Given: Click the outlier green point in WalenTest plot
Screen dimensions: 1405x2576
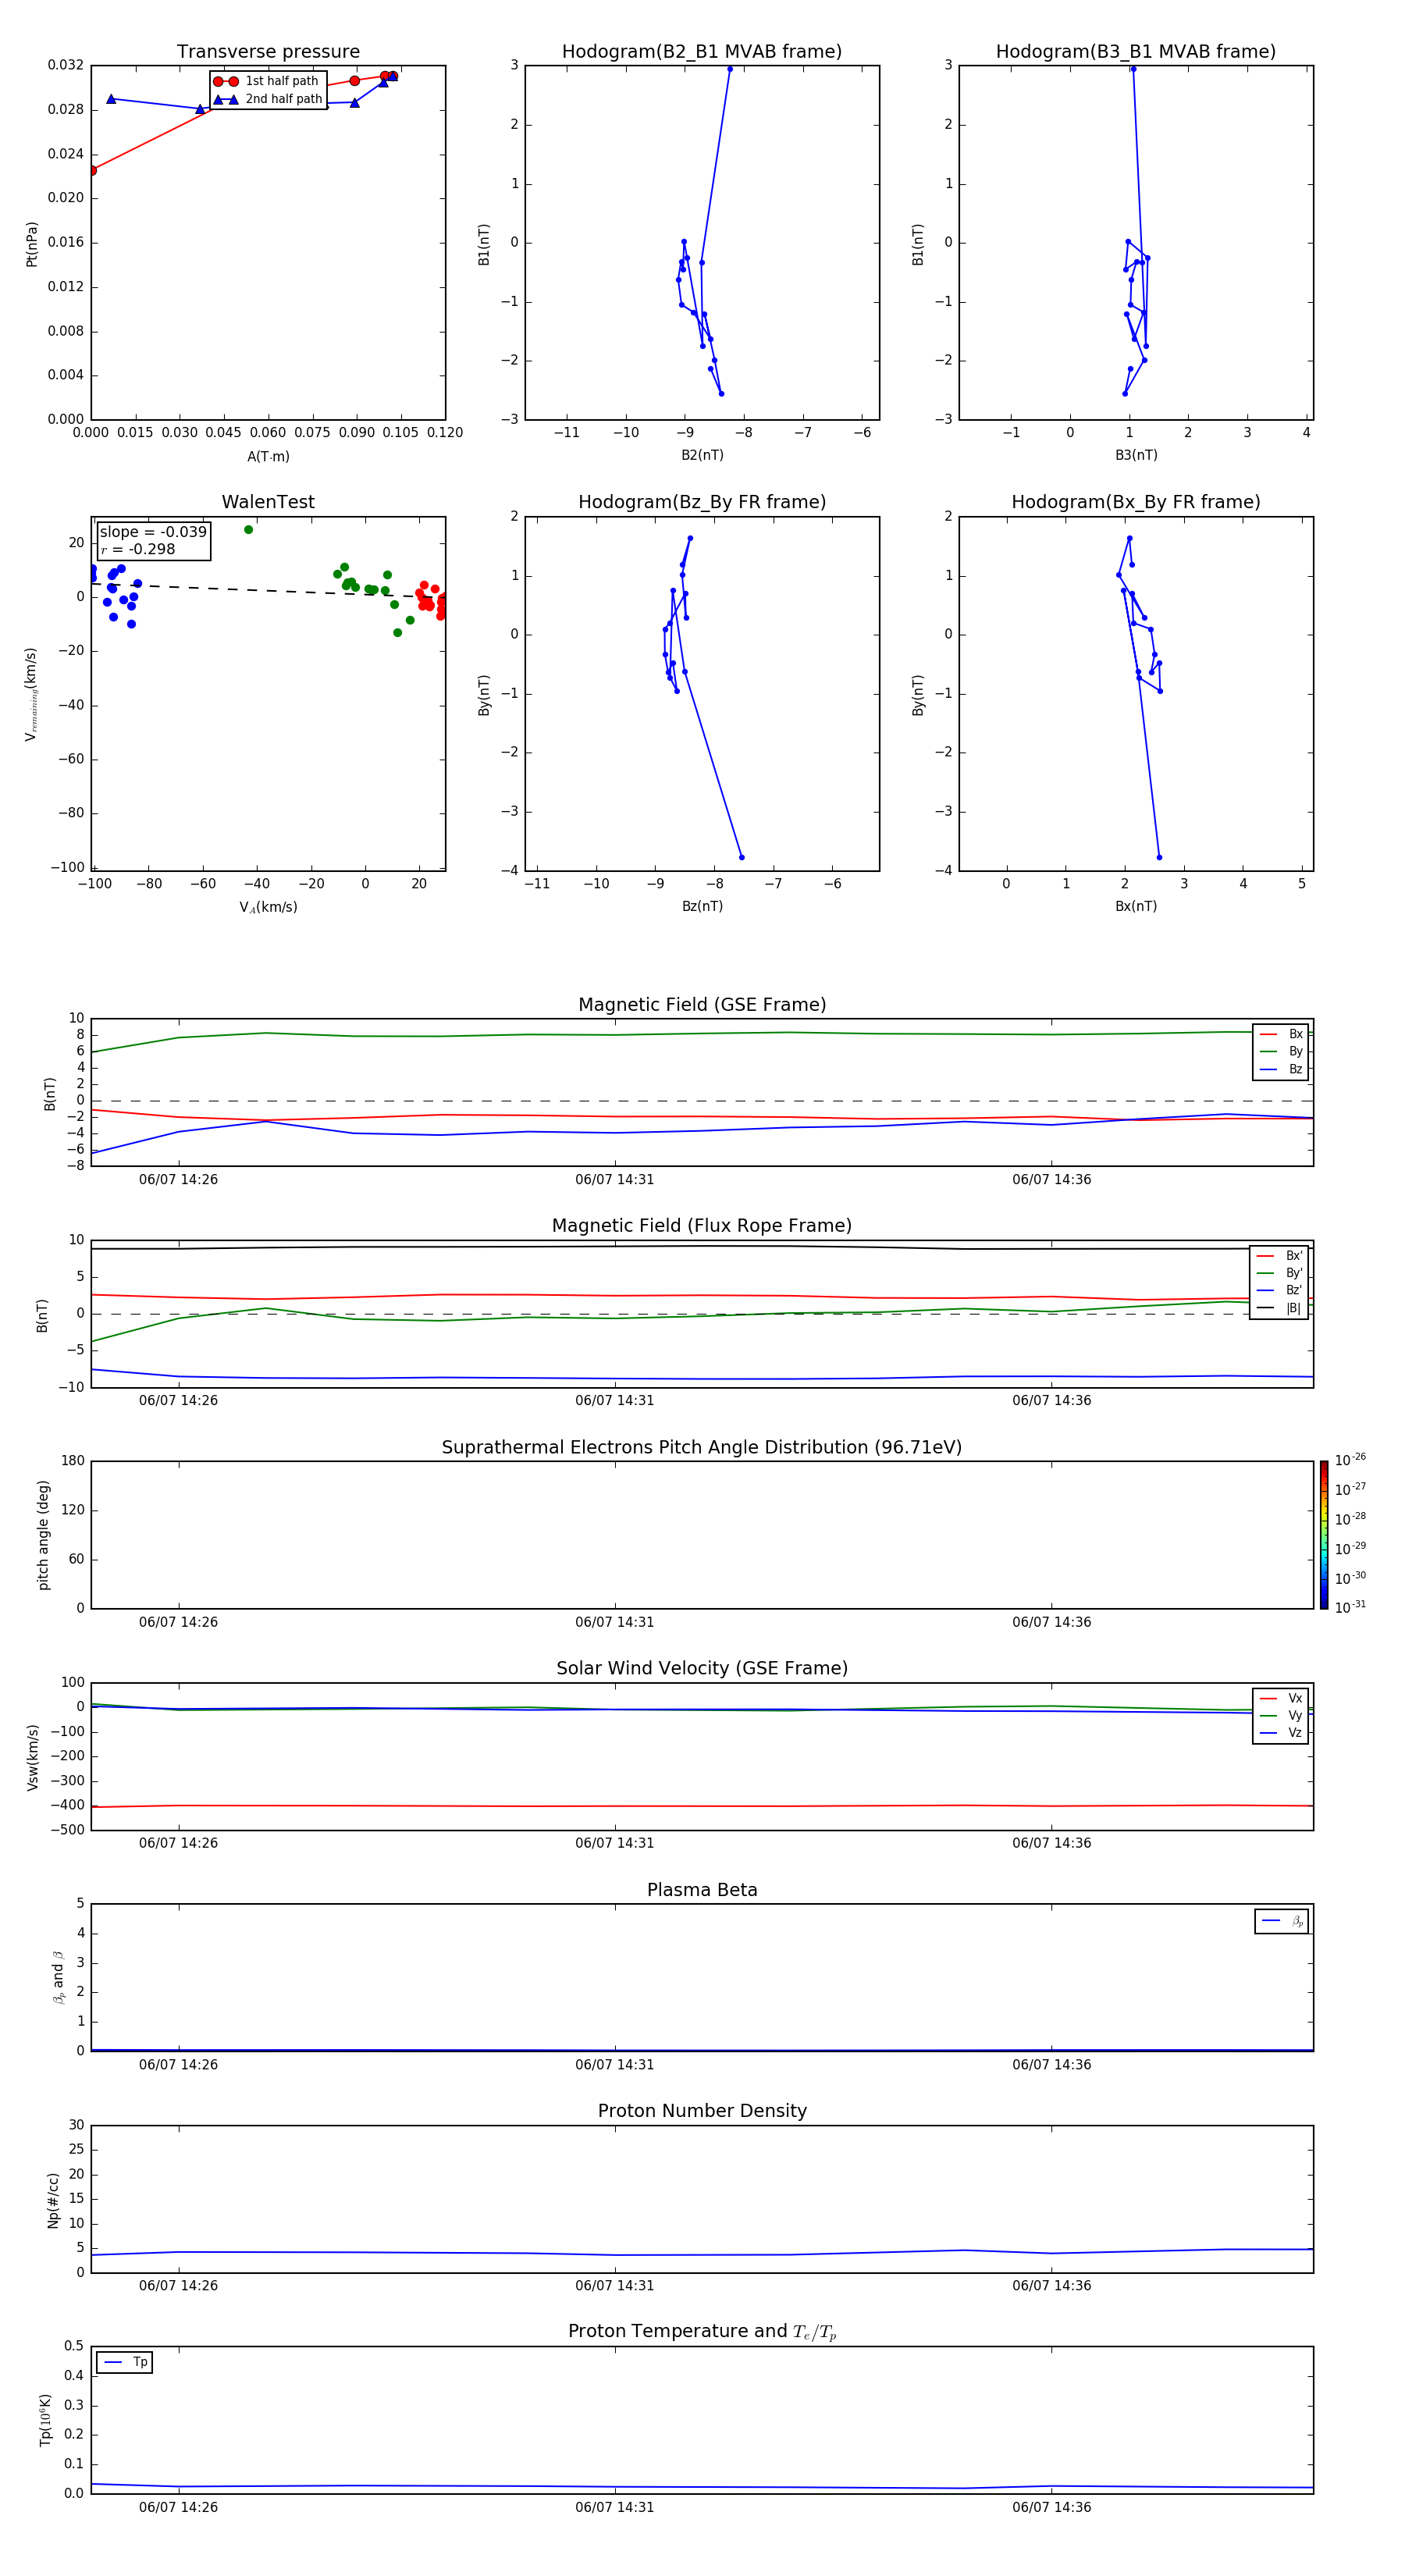Looking at the screenshot, I should coord(249,530).
